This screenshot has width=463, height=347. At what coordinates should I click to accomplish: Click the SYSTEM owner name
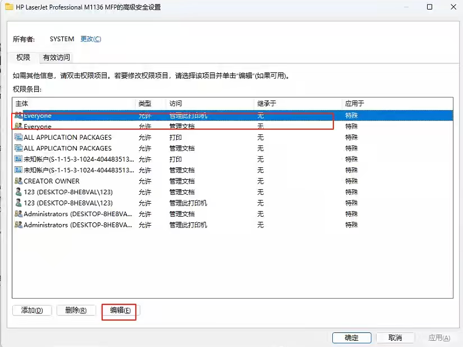(x=62, y=39)
